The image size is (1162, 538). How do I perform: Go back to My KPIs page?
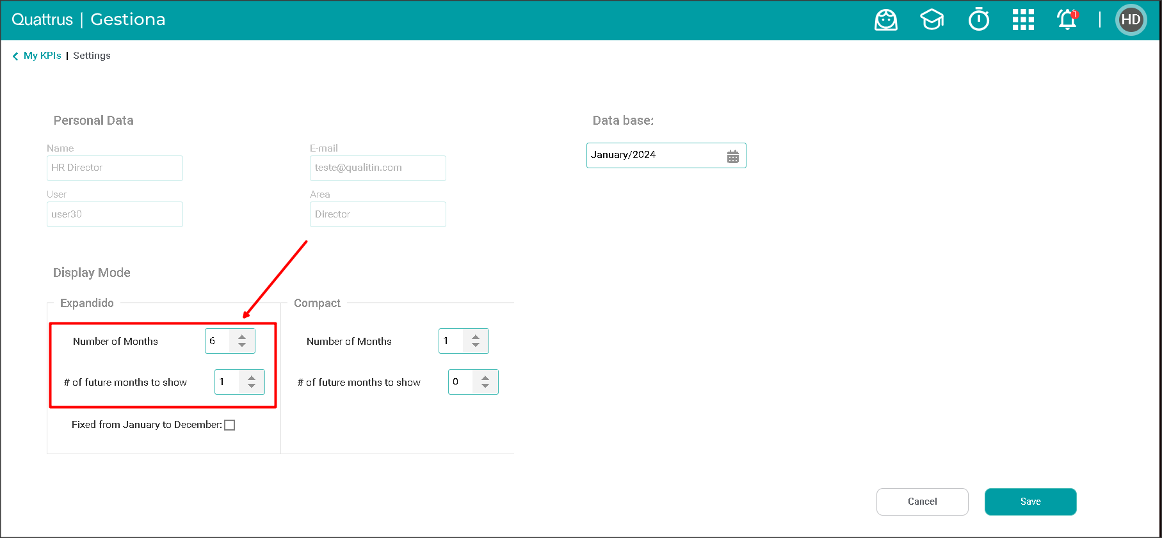42,56
